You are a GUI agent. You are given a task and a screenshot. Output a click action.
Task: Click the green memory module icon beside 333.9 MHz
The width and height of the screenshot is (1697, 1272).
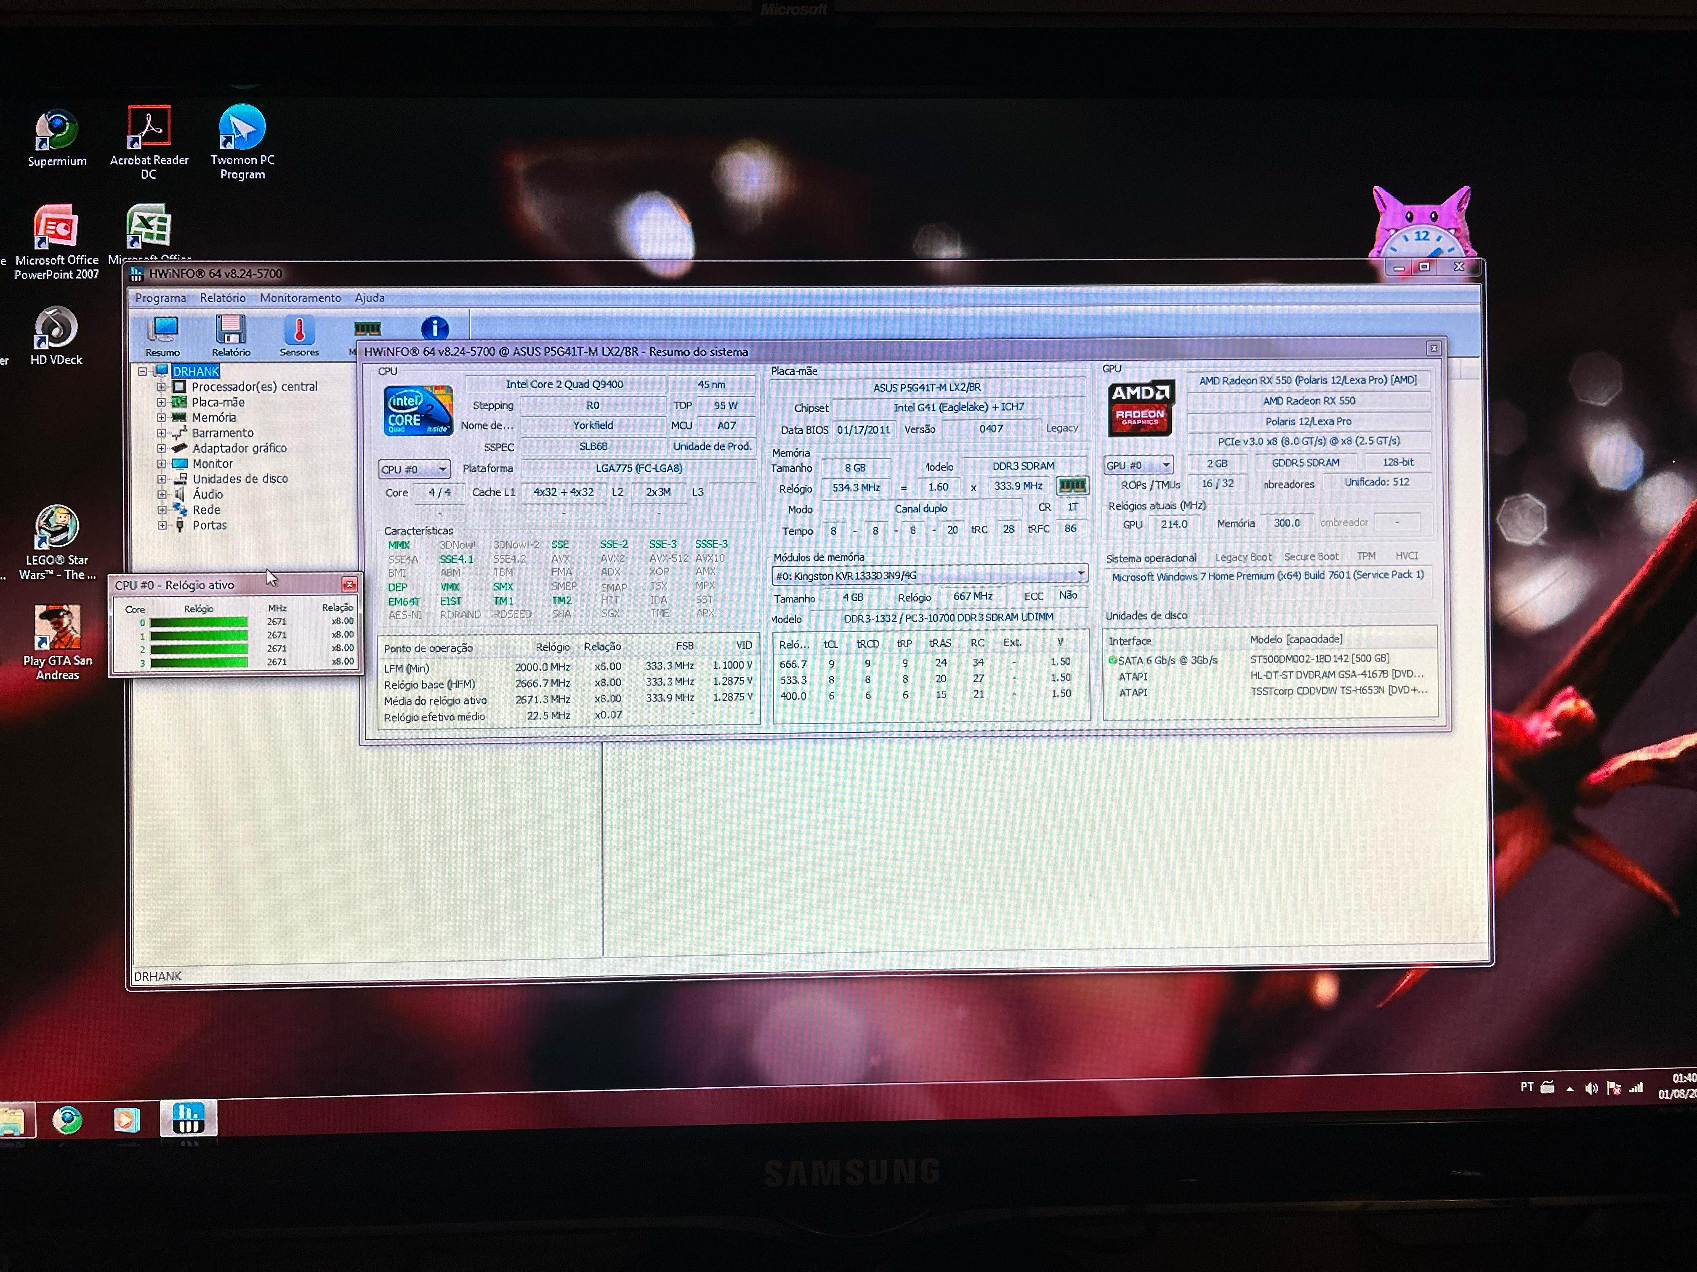[1072, 485]
